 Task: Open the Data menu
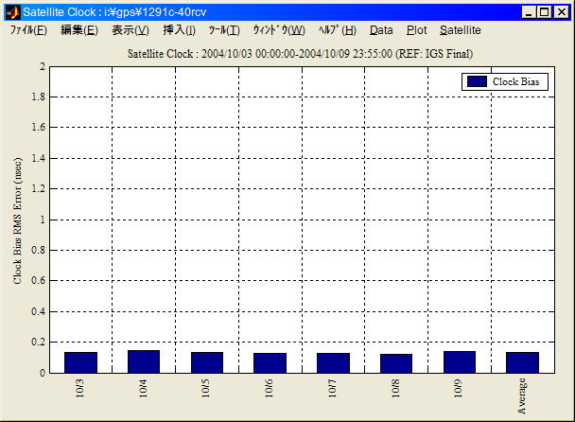click(381, 30)
